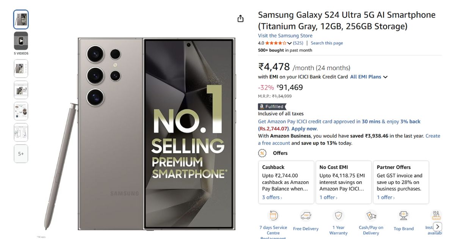This screenshot has width=455, height=239.
Task: Open Partner Offers 1 offer link
Action: tap(386, 197)
